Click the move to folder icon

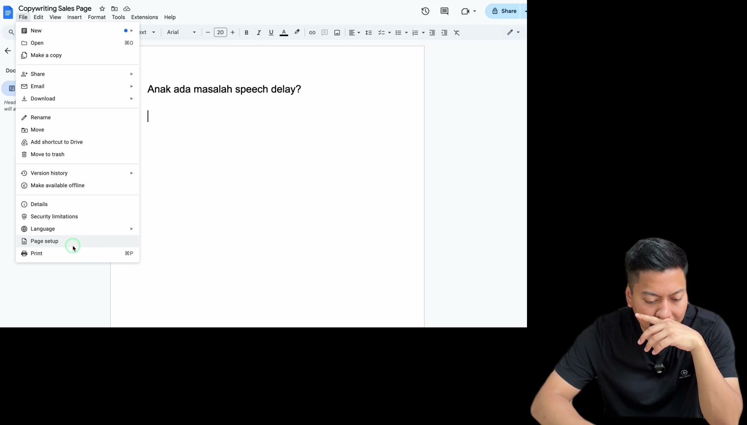[115, 9]
